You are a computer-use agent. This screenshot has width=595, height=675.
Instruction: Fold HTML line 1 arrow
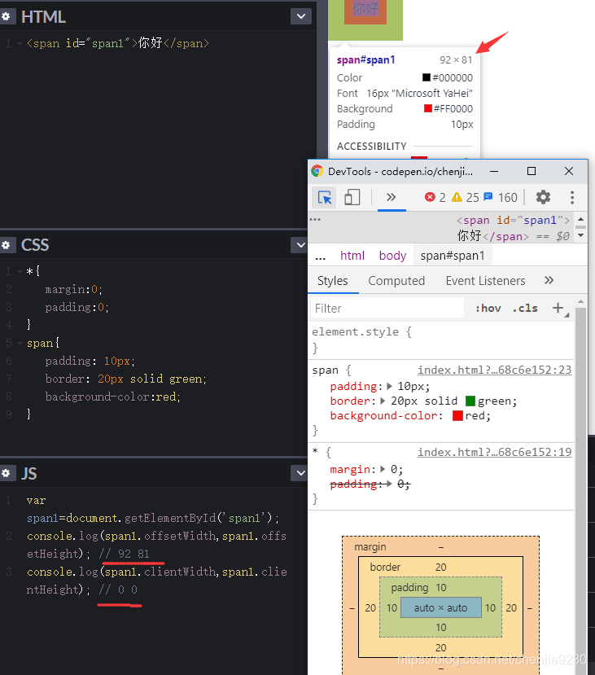[x=20, y=43]
